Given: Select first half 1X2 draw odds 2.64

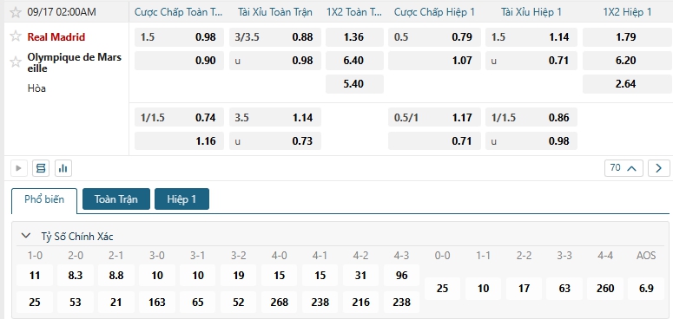Looking at the screenshot, I should 625,84.
